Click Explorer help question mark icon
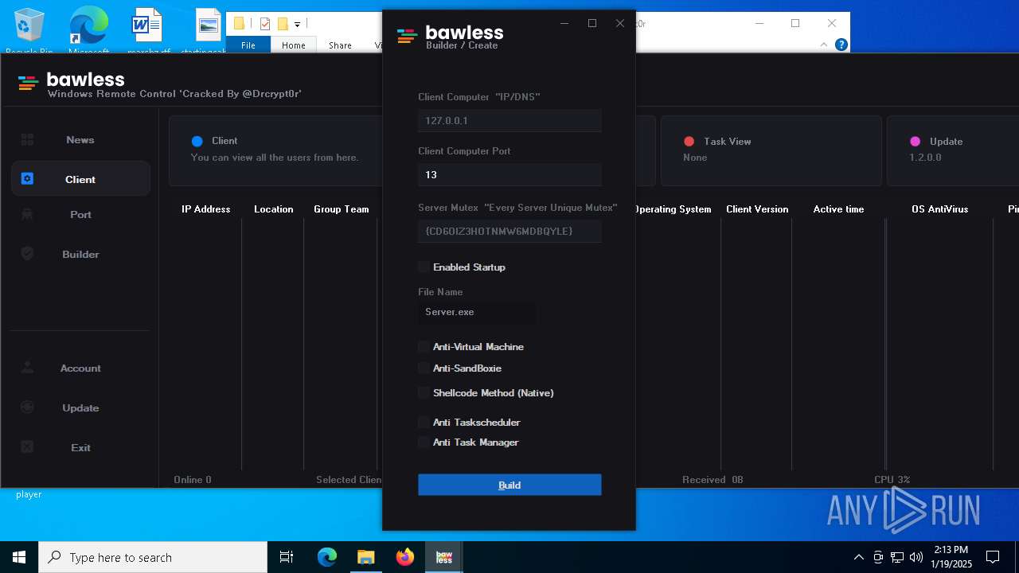1019x573 pixels. [x=841, y=45]
